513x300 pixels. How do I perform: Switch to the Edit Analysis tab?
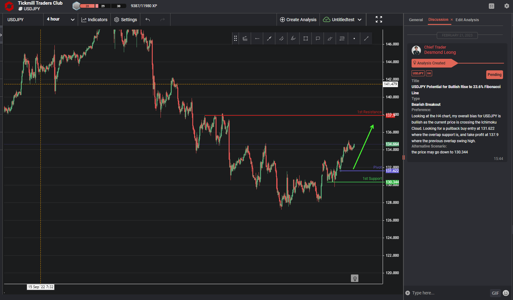coord(467,20)
